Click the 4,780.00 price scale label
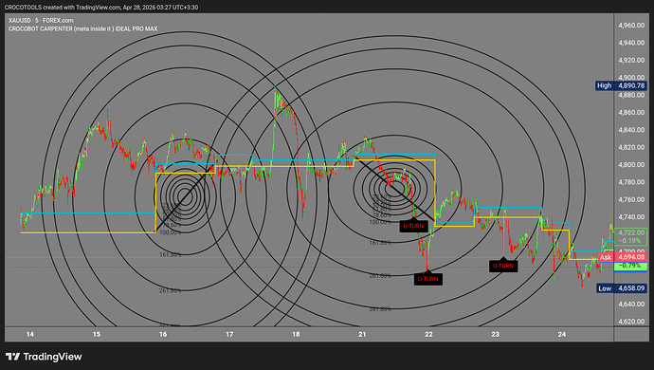654x370 pixels. 631,182
